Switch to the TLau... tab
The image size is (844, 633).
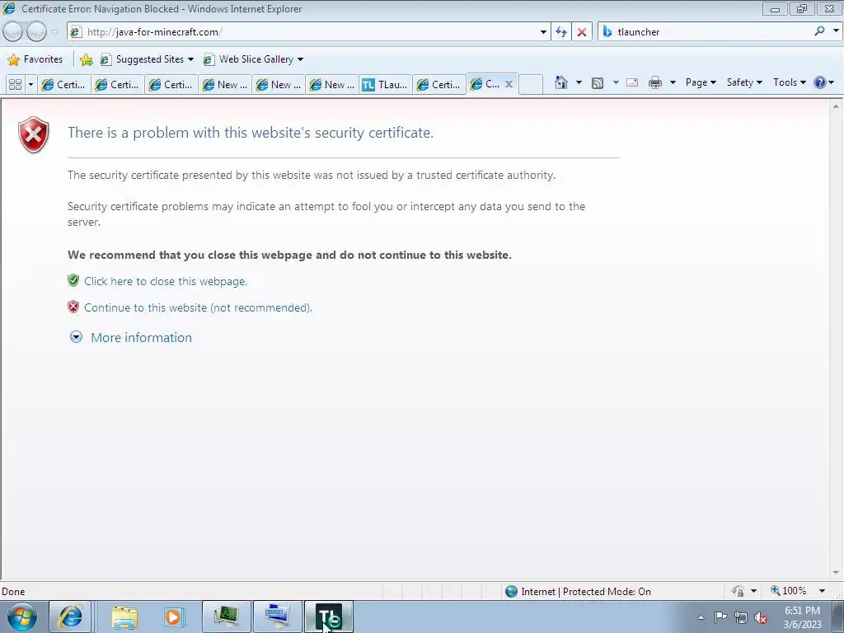(x=386, y=85)
